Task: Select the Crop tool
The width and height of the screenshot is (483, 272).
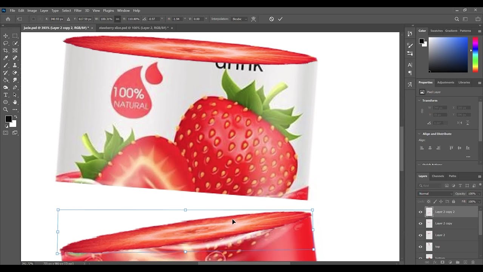Action: tap(6, 51)
